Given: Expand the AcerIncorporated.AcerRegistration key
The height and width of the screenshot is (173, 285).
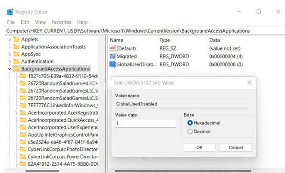Looking at the screenshot, I should click(16, 113).
